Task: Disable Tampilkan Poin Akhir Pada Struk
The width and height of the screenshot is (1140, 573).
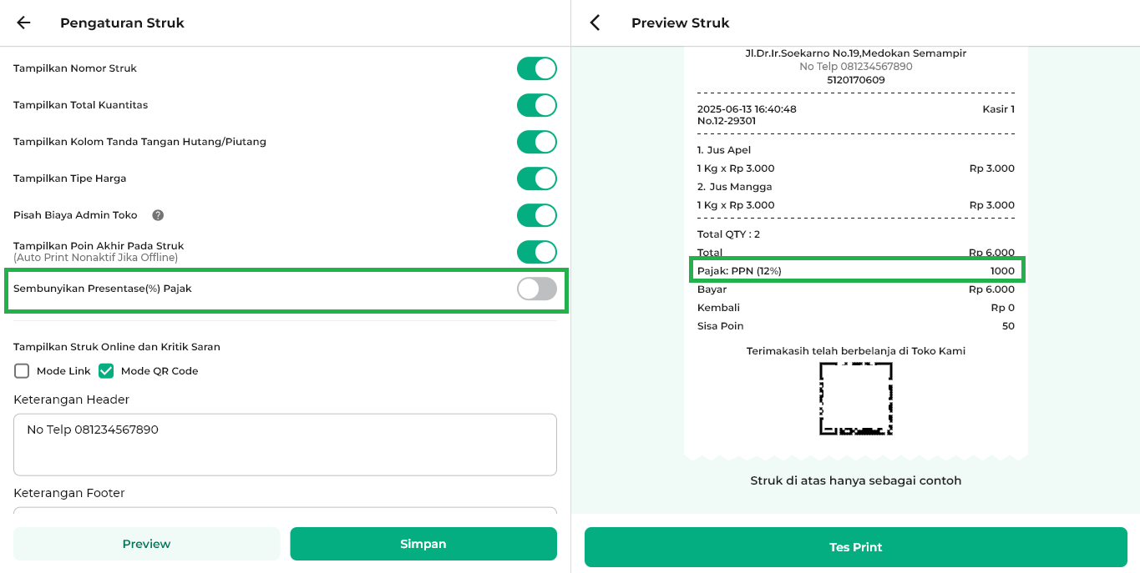Action: pyautogui.click(x=537, y=252)
